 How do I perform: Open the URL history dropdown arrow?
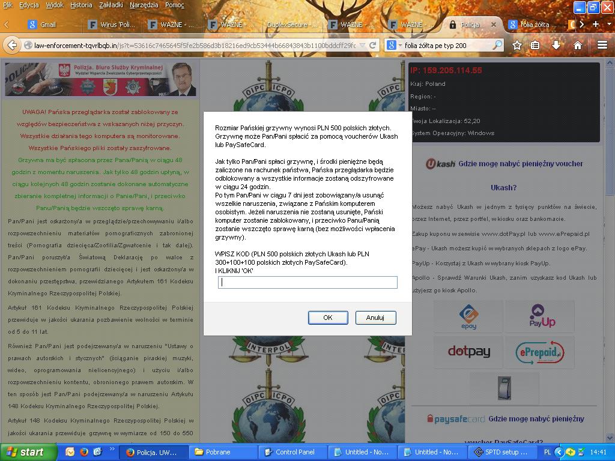coord(362,45)
